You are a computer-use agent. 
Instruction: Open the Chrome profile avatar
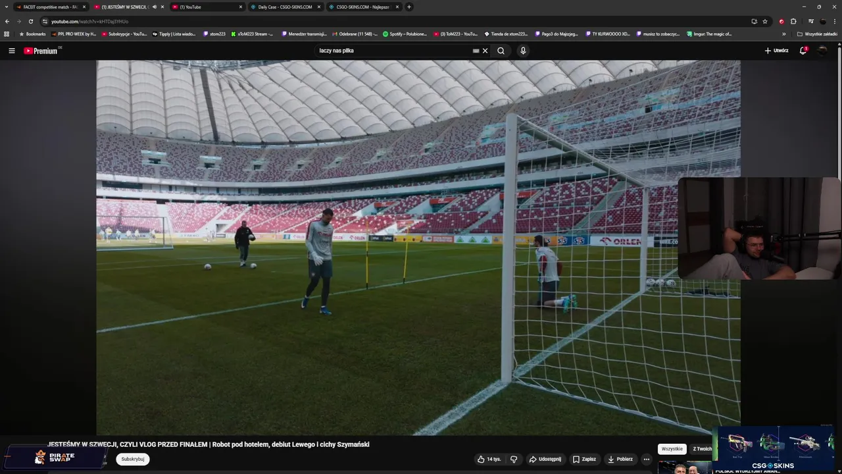click(823, 21)
